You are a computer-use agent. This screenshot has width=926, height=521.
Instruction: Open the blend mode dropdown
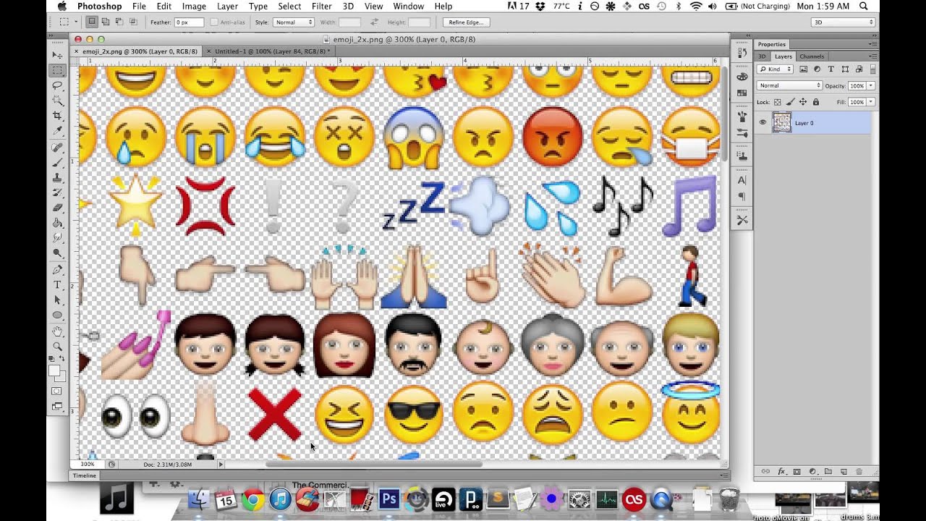[x=789, y=85]
